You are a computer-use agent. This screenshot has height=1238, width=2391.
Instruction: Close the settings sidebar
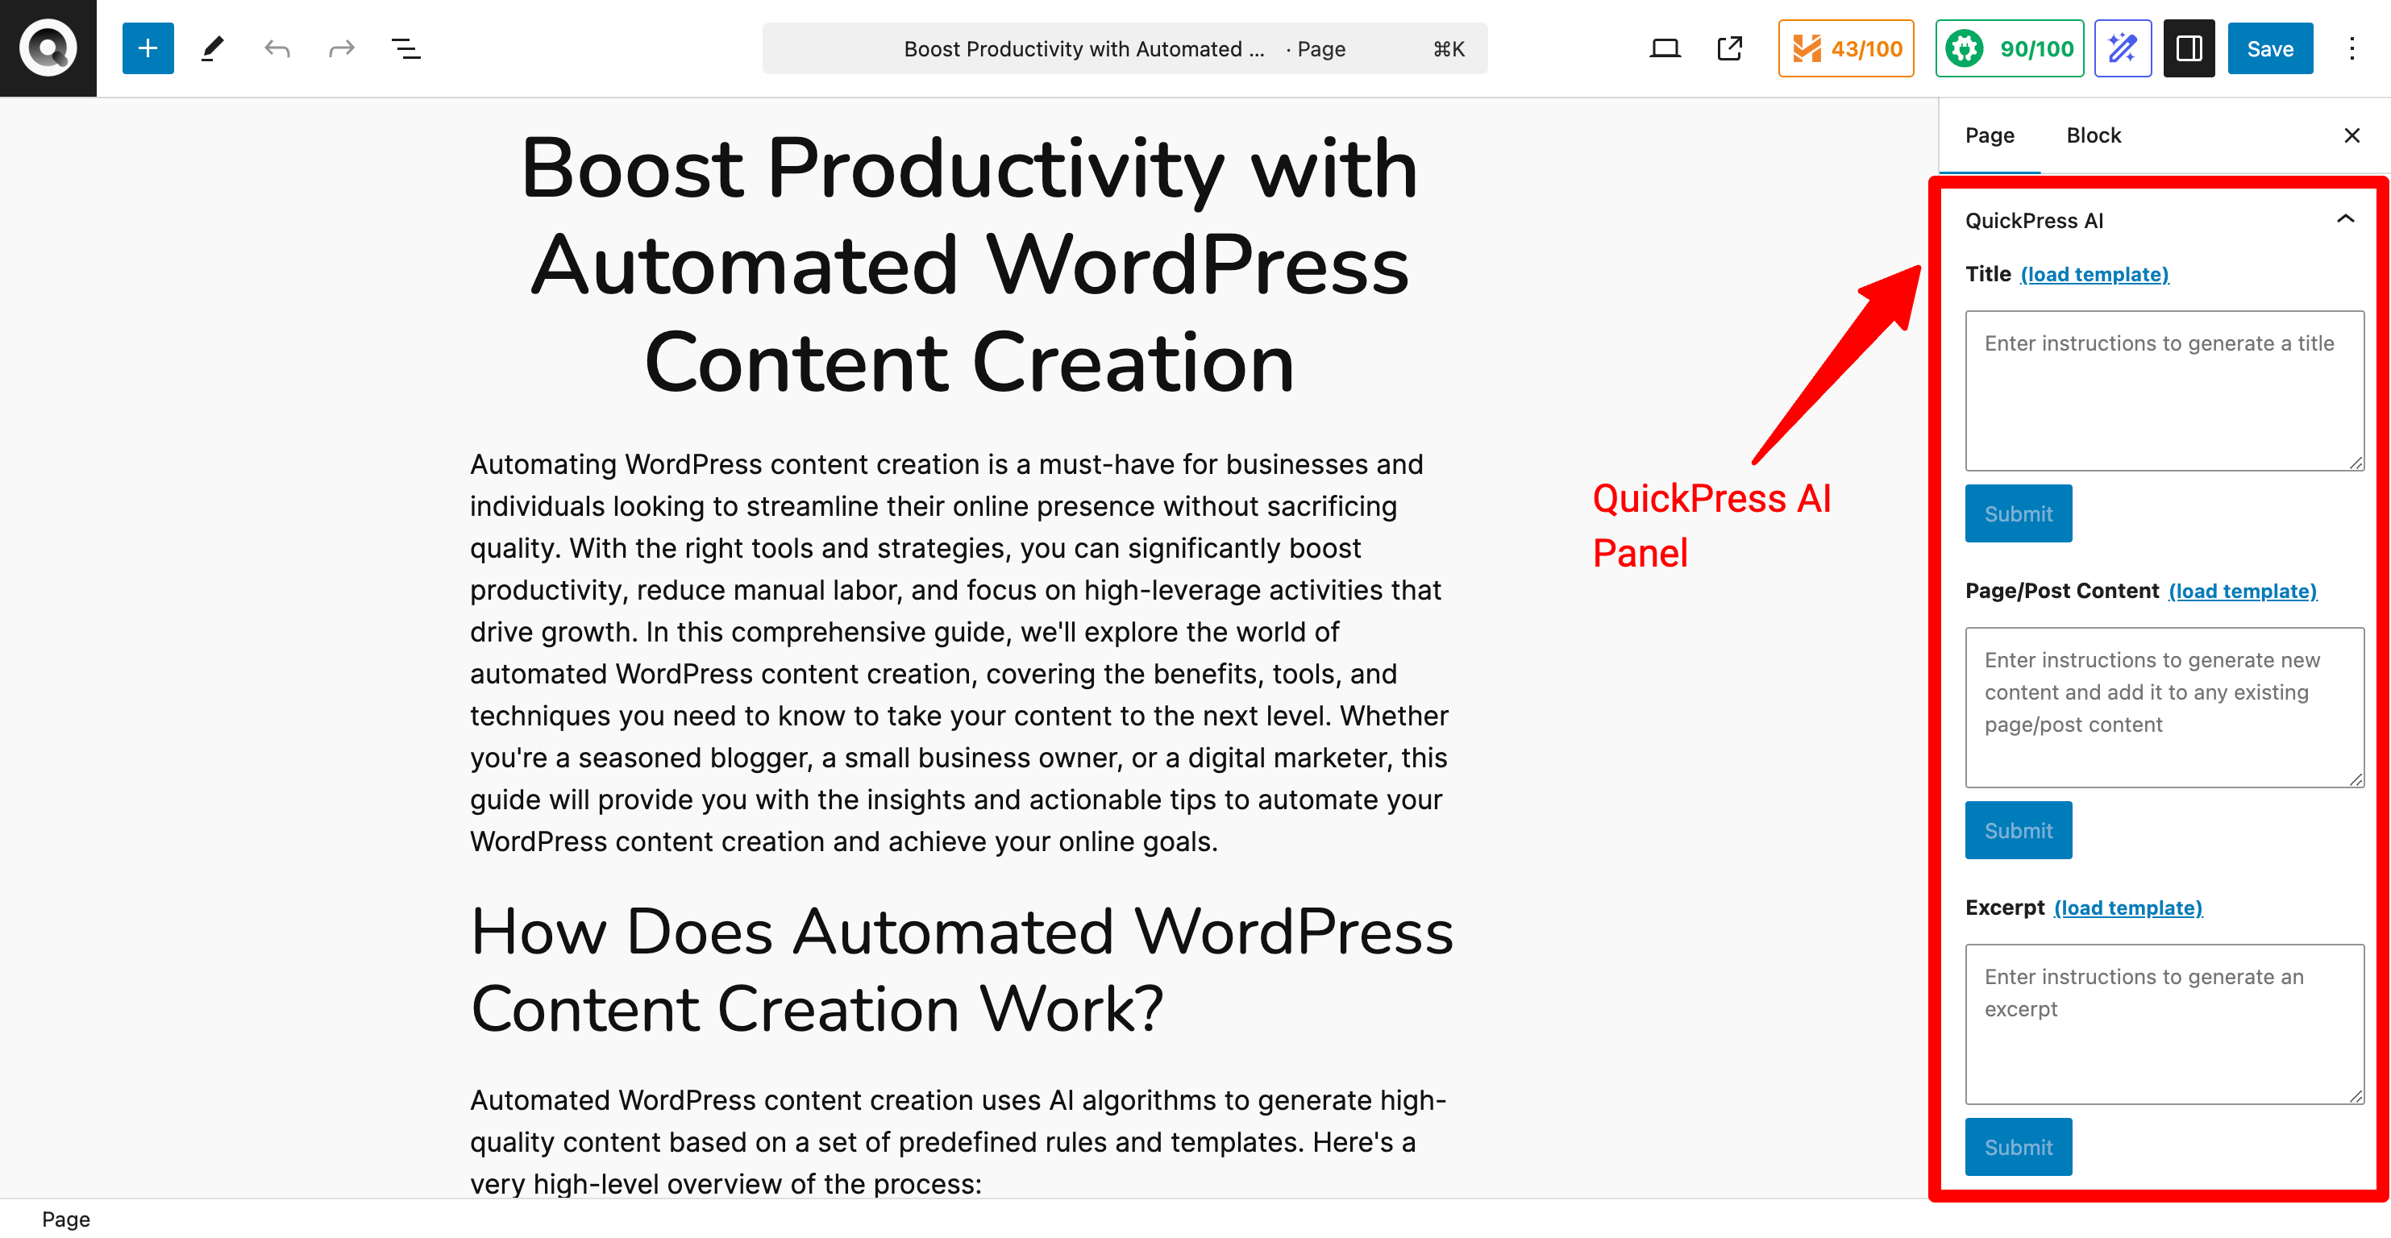(x=2351, y=135)
